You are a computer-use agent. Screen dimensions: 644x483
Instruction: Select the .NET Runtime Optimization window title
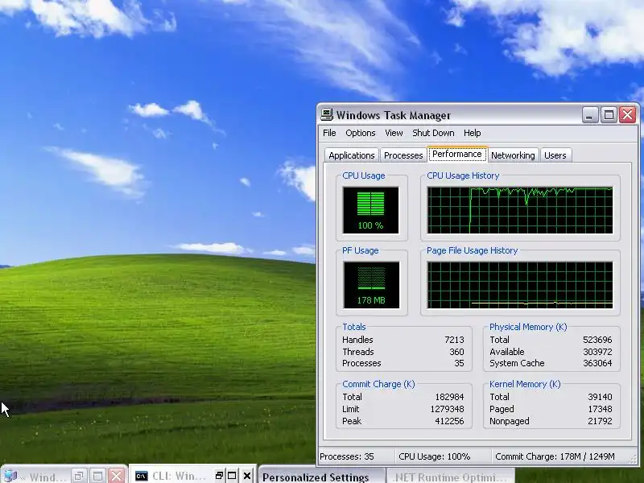point(449,477)
